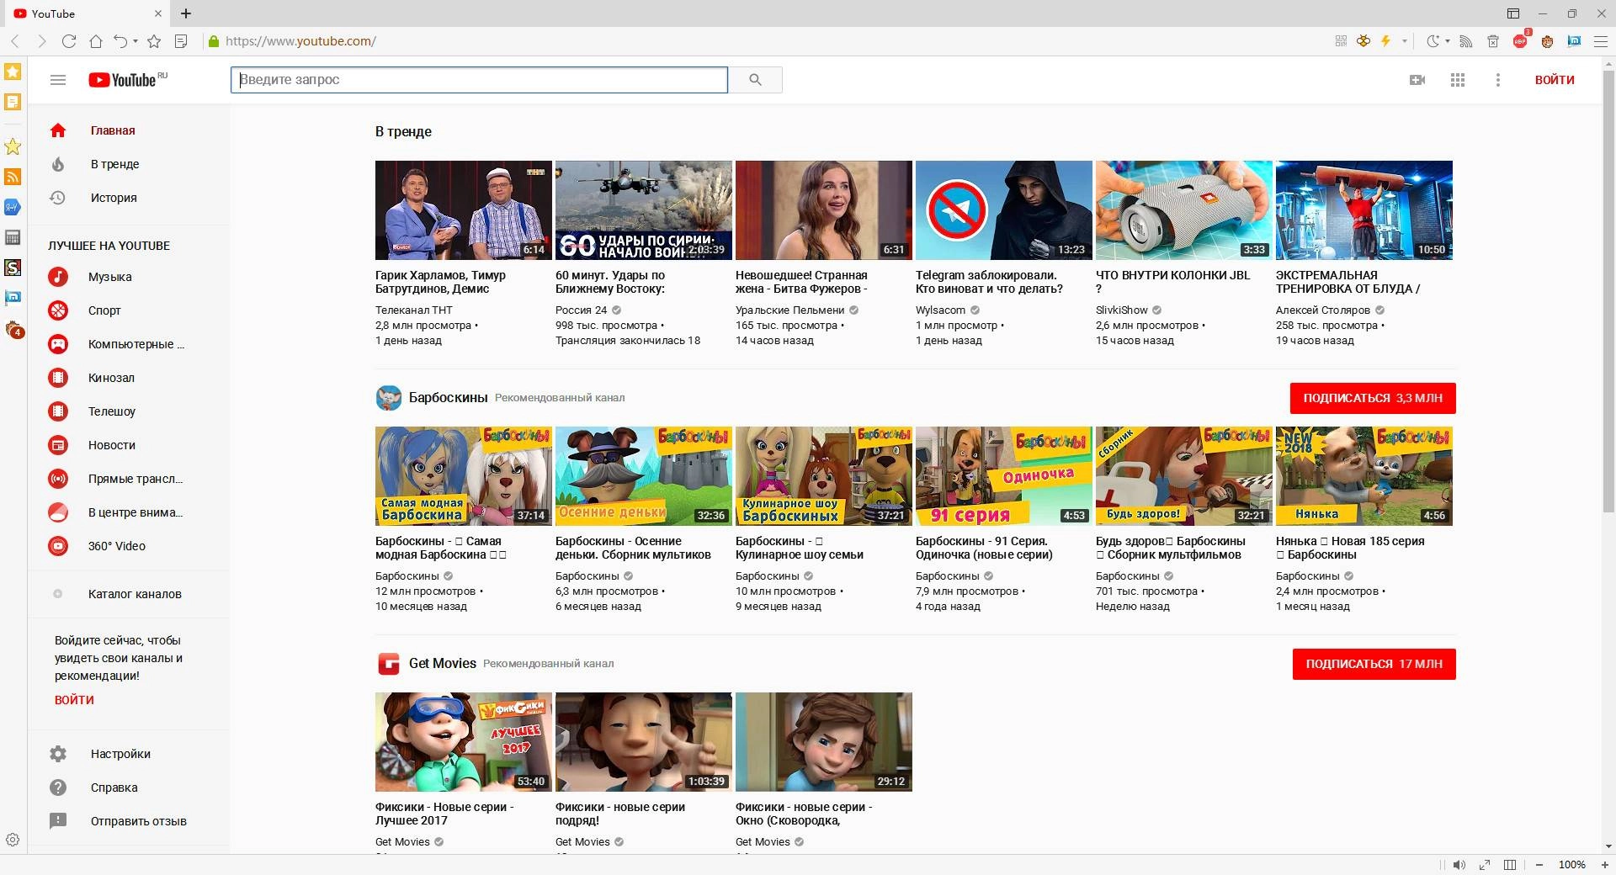Screen dimensions: 1616x875
Task: Open the YouTube hamburger guide menu
Action: [x=58, y=80]
